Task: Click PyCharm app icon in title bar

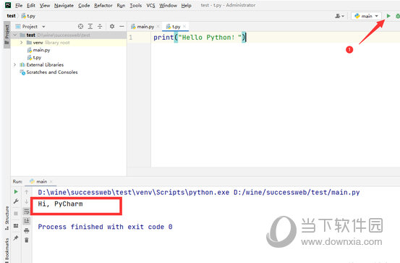Action: coord(8,5)
